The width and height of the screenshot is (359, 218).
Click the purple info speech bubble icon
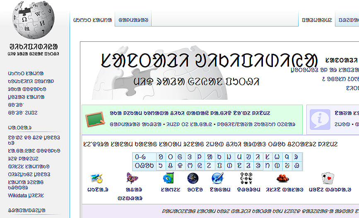320,119
